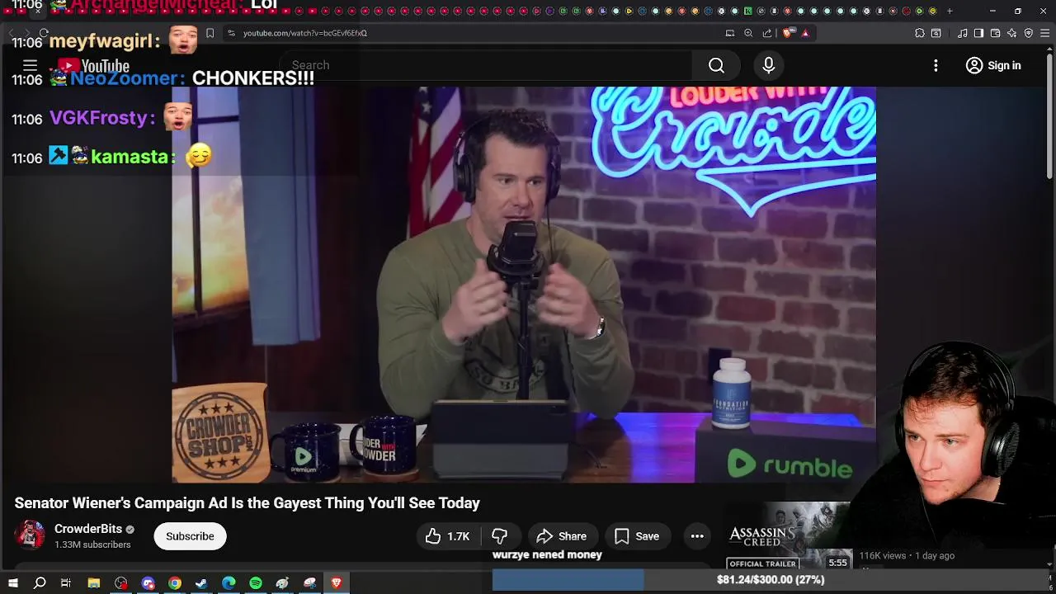Reload the page
Viewport: 1056px width, 594px height.
pos(44,33)
